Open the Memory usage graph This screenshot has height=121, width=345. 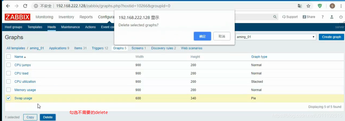click(x=25, y=90)
